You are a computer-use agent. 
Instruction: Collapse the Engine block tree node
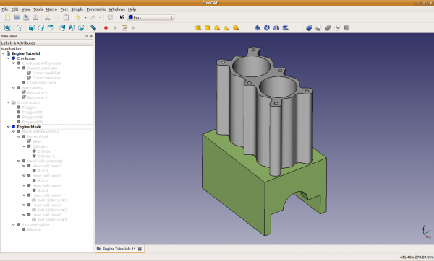pos(8,127)
